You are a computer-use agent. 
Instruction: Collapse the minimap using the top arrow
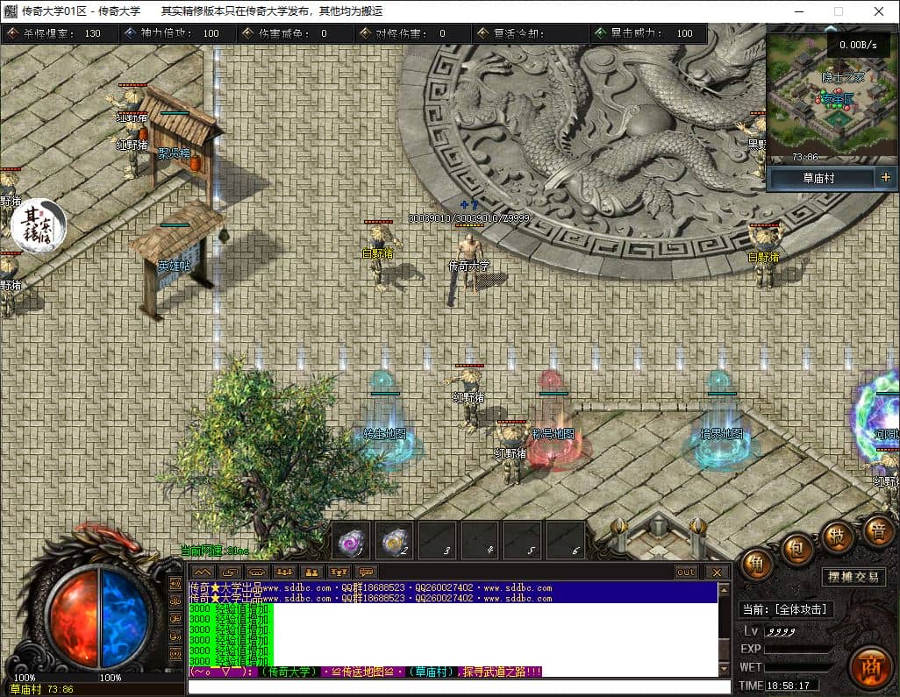[831, 28]
